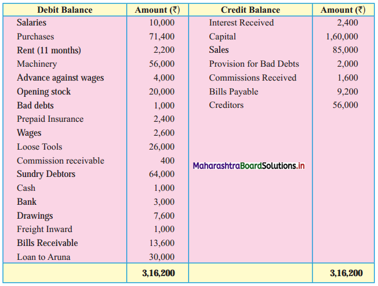Click the Machinery amount 56,000

pyautogui.click(x=162, y=64)
